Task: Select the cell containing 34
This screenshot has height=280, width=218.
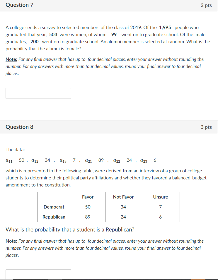Action: (123, 207)
